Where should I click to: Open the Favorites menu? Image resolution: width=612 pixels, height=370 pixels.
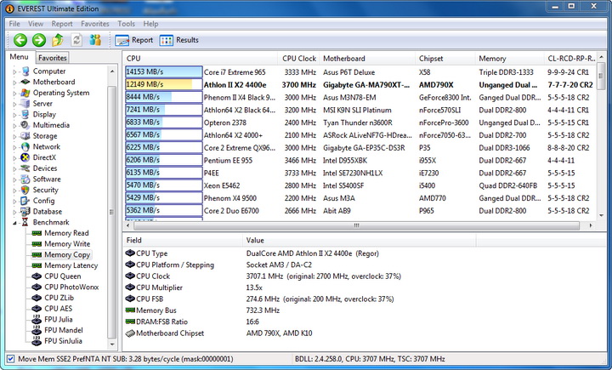pyautogui.click(x=95, y=24)
